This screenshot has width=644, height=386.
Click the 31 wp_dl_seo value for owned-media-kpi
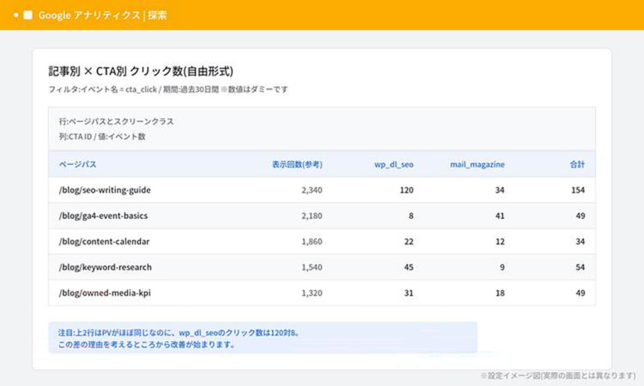pyautogui.click(x=409, y=293)
